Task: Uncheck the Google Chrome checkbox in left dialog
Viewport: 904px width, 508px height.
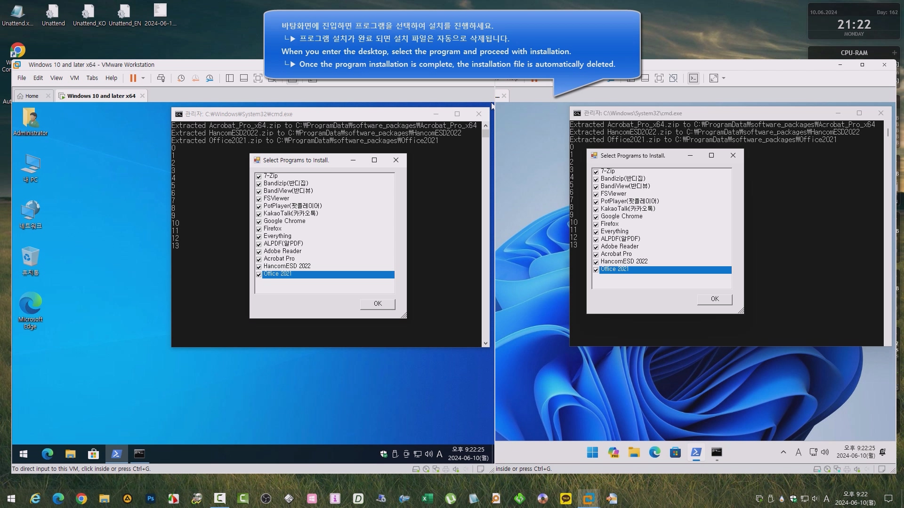Action: click(x=258, y=222)
